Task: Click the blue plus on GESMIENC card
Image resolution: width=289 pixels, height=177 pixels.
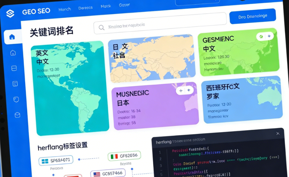Action: pos(269,36)
